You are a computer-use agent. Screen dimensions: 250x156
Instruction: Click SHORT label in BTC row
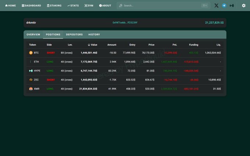(x=51, y=53)
